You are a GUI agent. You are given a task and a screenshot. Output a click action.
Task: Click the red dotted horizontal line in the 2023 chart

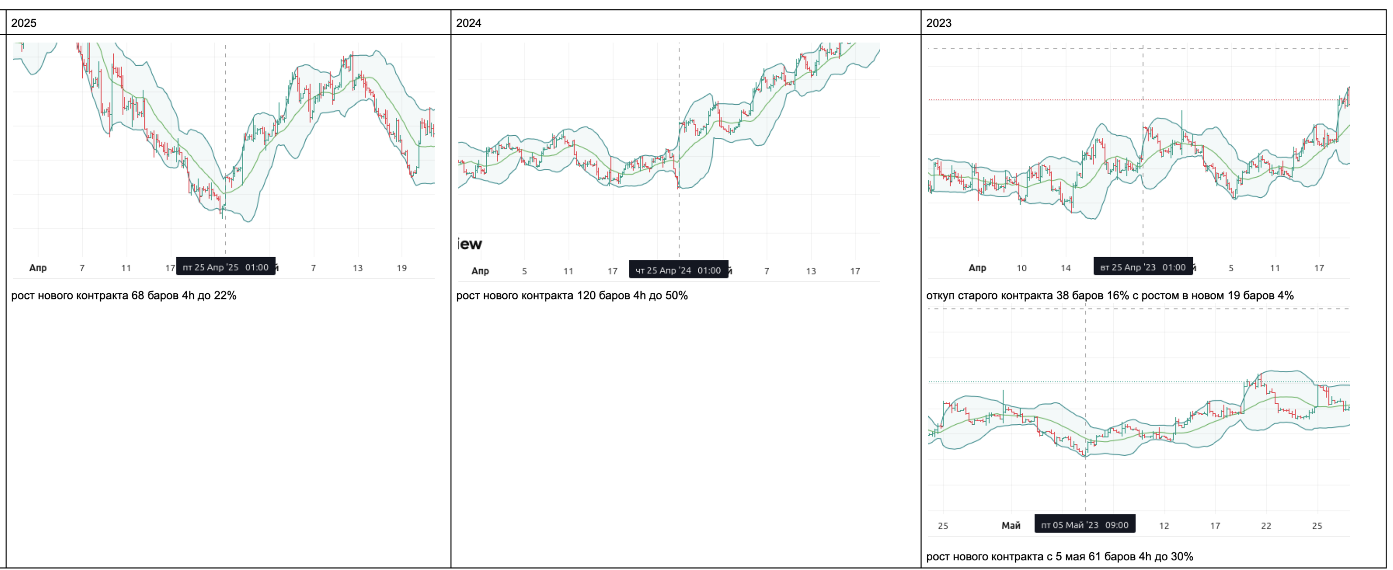pos(1027,100)
